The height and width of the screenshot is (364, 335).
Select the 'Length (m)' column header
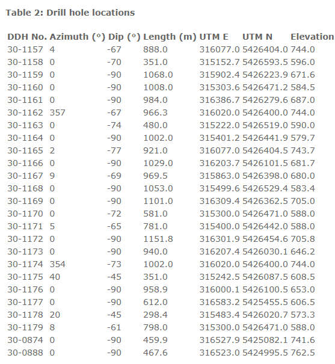coord(170,37)
